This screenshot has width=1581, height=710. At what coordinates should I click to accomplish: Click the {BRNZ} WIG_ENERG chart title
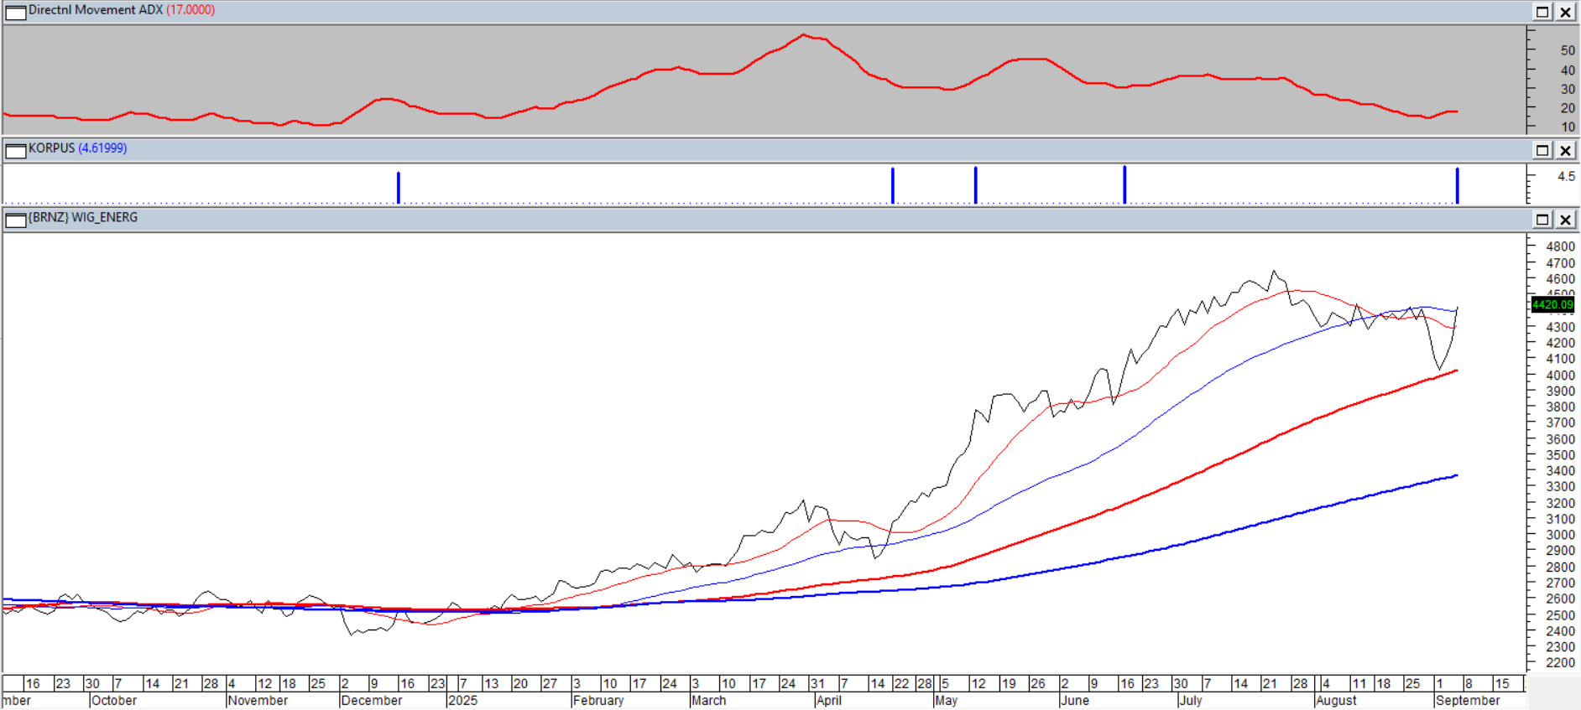[x=83, y=218]
